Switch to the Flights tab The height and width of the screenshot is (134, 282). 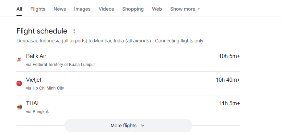tap(38, 9)
